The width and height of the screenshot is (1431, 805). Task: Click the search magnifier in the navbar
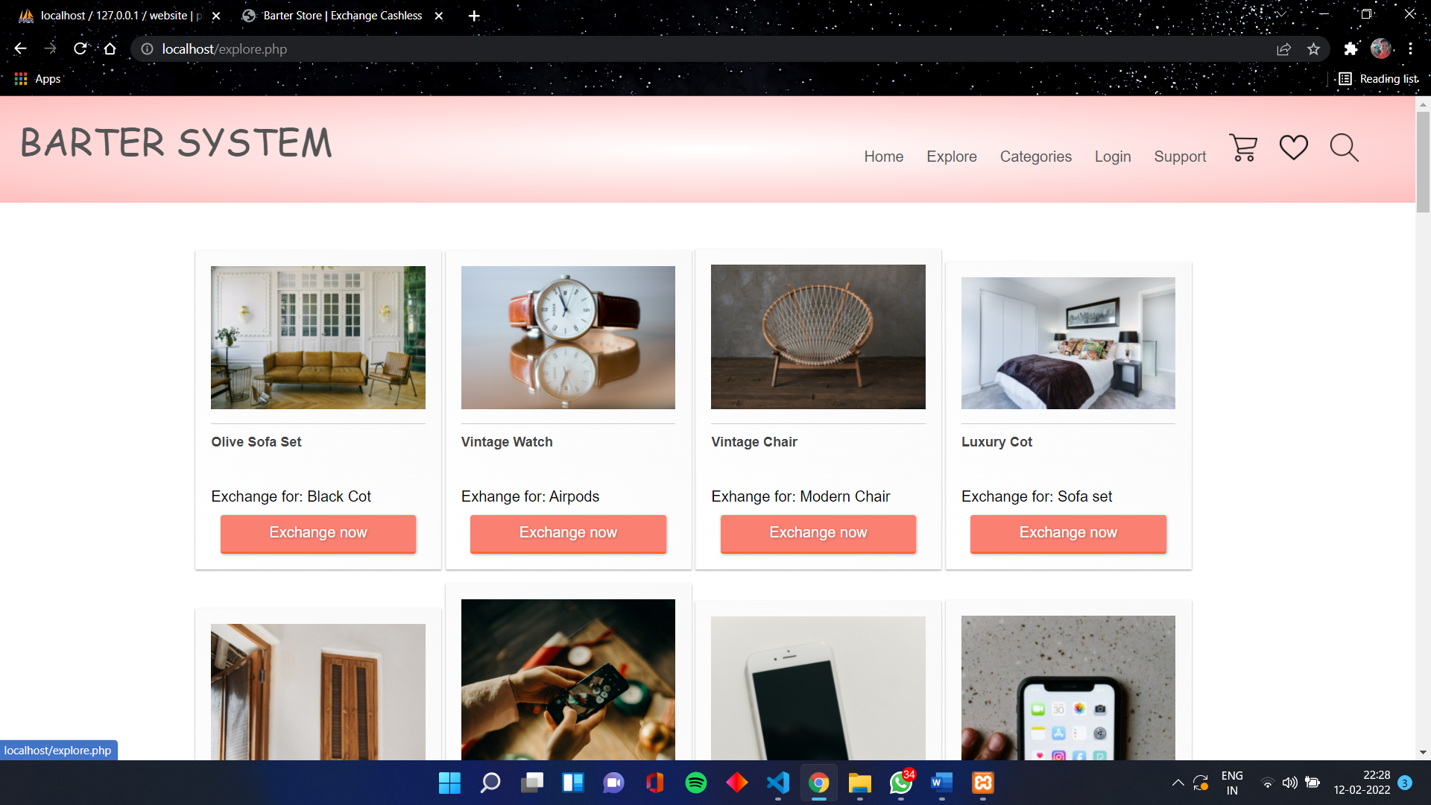pos(1344,148)
